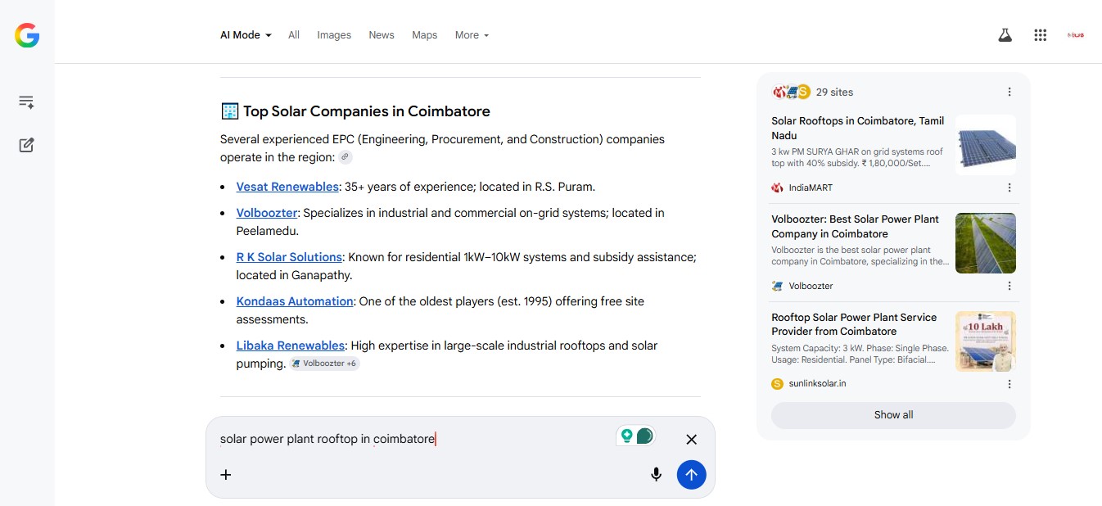Click the solar rooftop IndiaMART thumbnail
This screenshot has width=1102, height=506.
pos(986,145)
